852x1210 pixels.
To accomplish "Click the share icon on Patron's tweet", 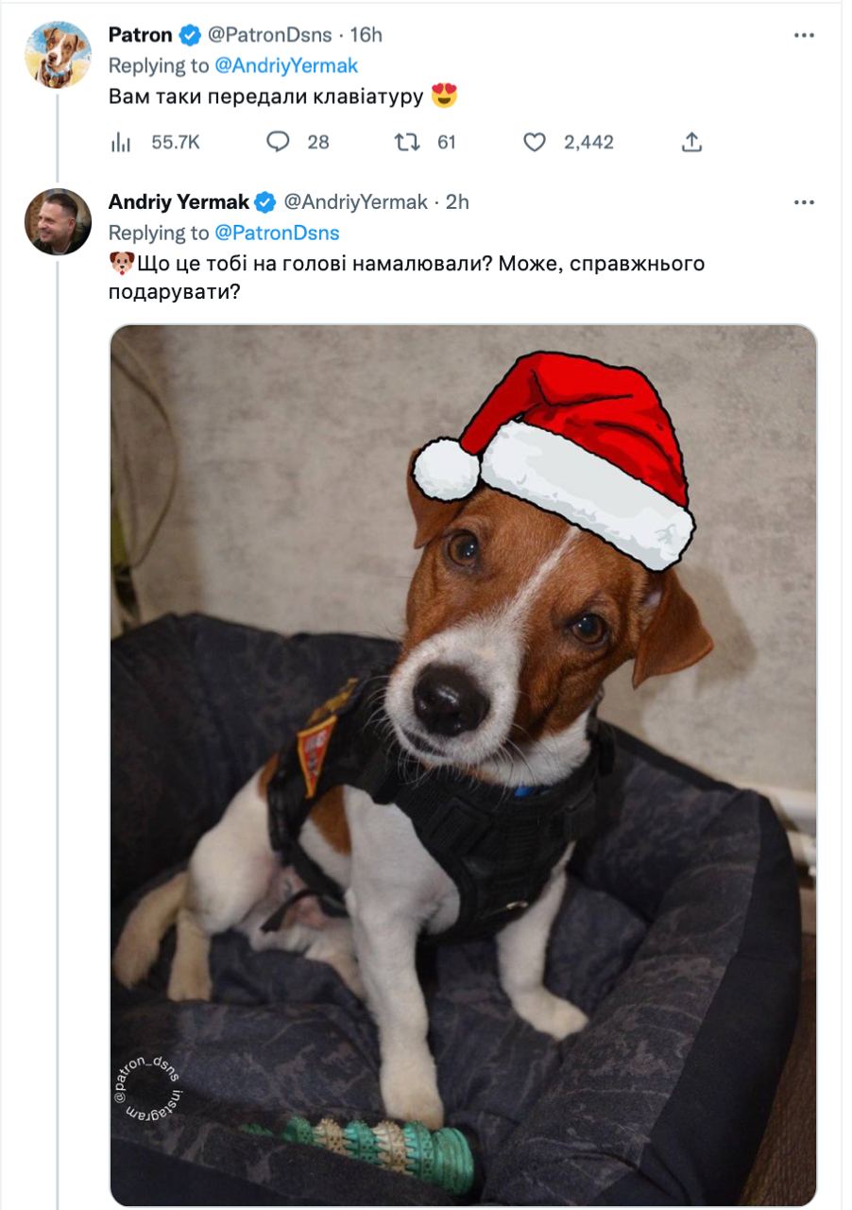I will (691, 143).
